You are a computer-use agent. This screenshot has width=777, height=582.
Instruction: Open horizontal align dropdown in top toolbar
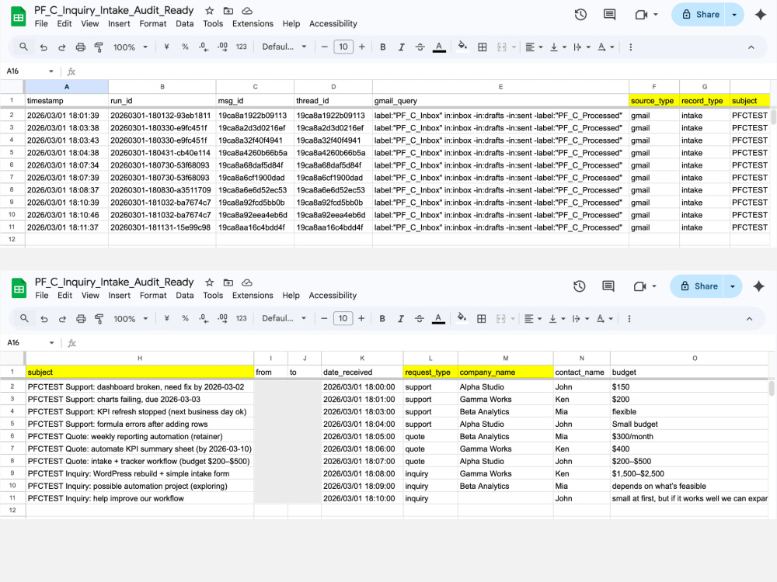(534, 47)
